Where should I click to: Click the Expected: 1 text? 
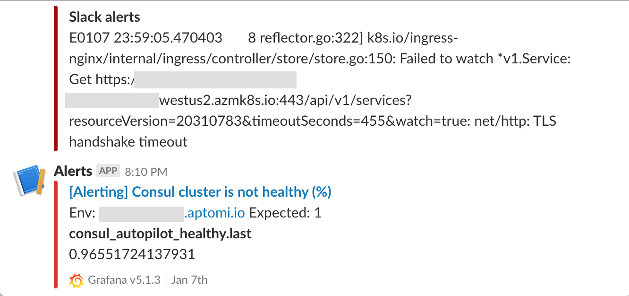285,213
